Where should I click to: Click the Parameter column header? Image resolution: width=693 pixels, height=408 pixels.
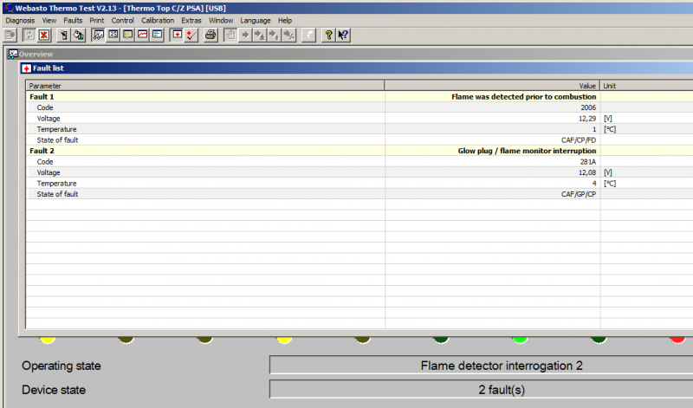(204, 86)
